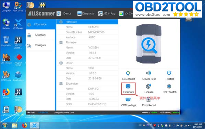The image size is (205, 129).
Task: Open the DTS Monaco desktop shortcut
Action: point(6,59)
